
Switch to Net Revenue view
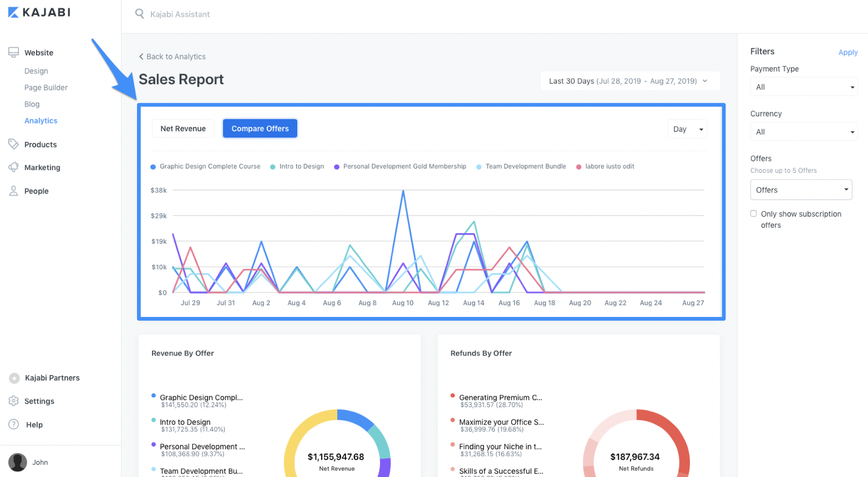point(183,129)
